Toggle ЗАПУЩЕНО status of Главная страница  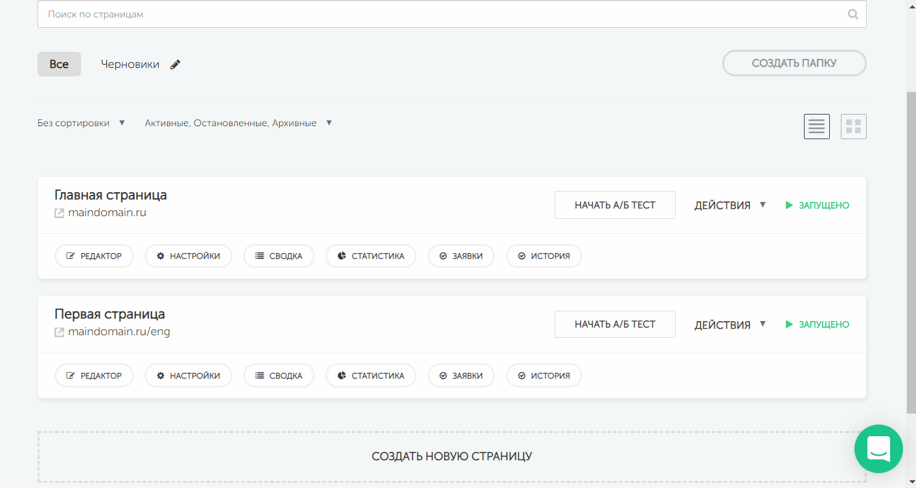pyautogui.click(x=817, y=205)
